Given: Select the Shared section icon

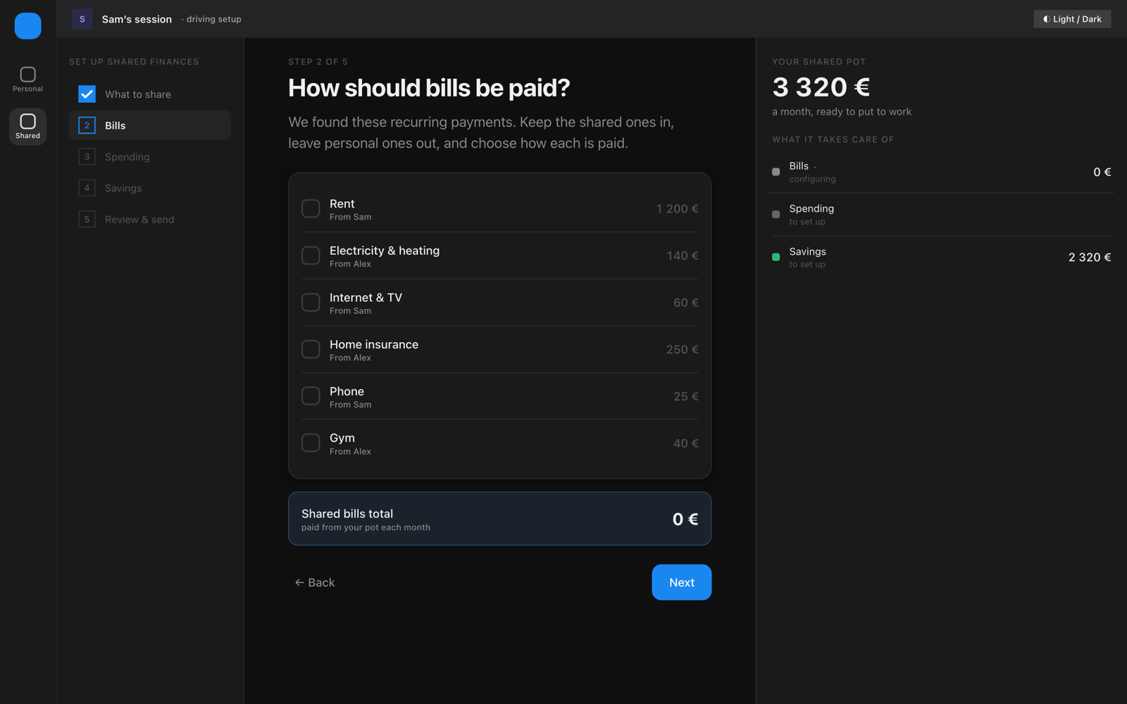Looking at the screenshot, I should click(27, 121).
